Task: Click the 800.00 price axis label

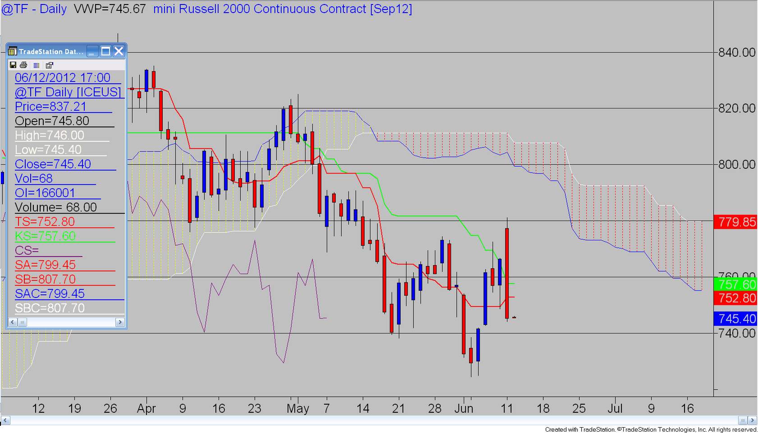Action: click(x=737, y=164)
